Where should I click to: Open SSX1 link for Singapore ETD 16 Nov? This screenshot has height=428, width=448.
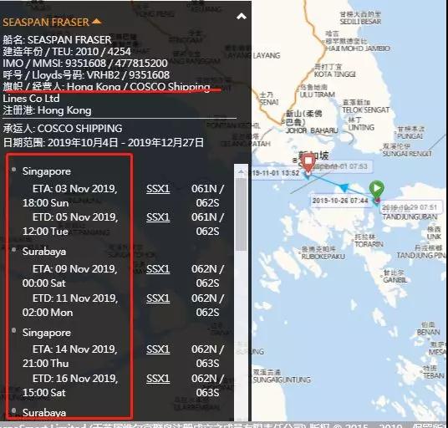click(158, 379)
